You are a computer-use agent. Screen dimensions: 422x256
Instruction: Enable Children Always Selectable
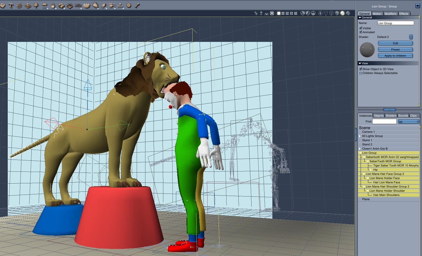pos(360,73)
